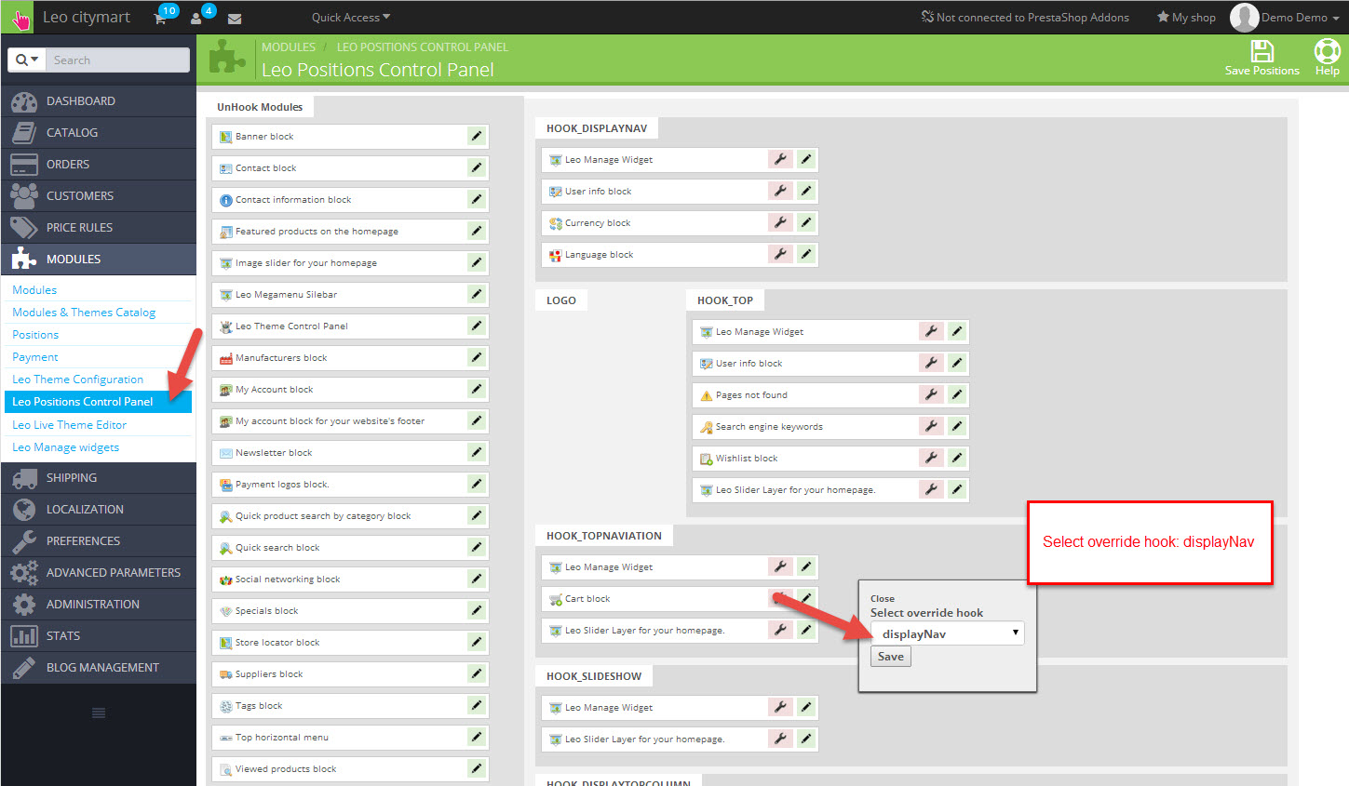
Task: Wrench for HOOK_SLIDESHOW Leo Manage Widget
Action: tap(780, 708)
